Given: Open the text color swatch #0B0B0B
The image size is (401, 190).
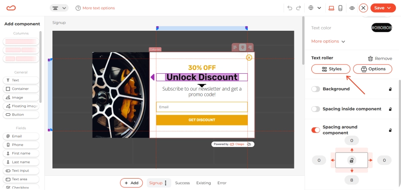Looking at the screenshot, I should coord(382,28).
